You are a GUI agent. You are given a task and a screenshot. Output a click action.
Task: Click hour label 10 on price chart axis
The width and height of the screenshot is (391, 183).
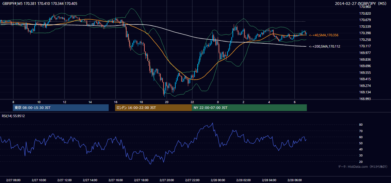pos(39,102)
